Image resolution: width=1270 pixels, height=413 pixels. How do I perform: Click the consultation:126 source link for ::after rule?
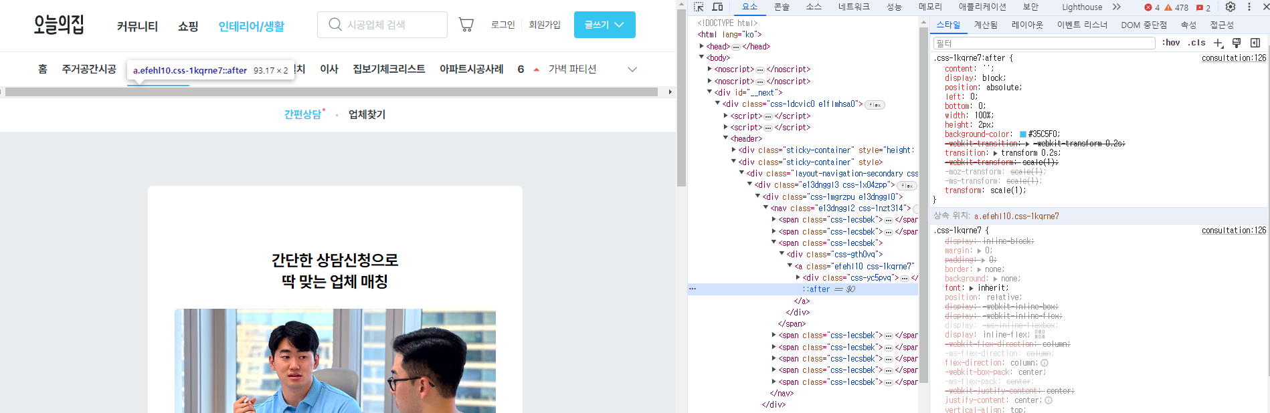click(x=1234, y=58)
